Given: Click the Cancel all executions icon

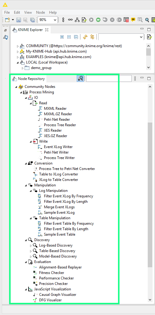Looking at the screenshot, I should tap(119, 20).
